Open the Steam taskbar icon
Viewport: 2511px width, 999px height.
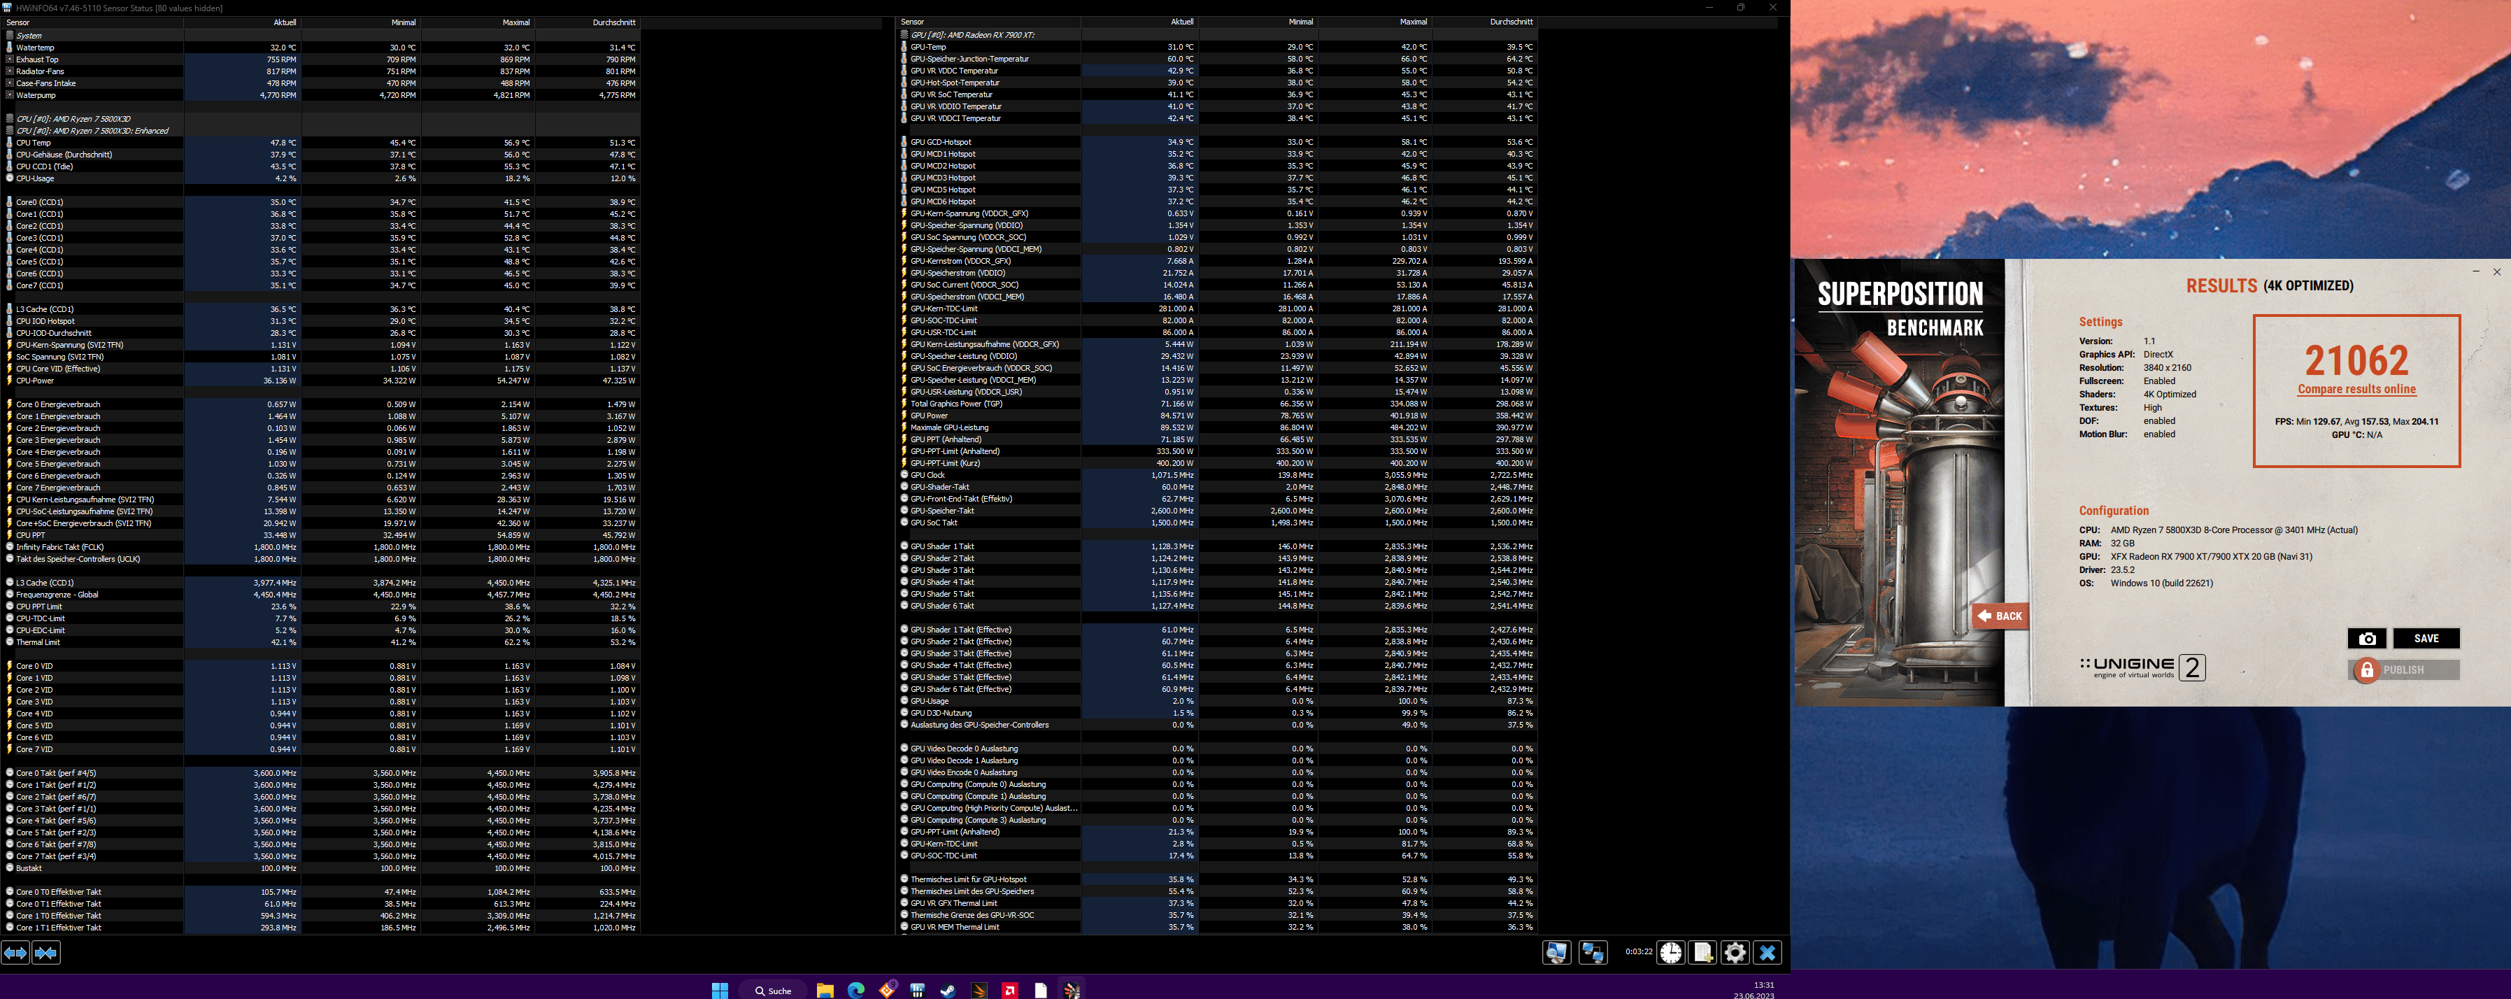pos(948,990)
